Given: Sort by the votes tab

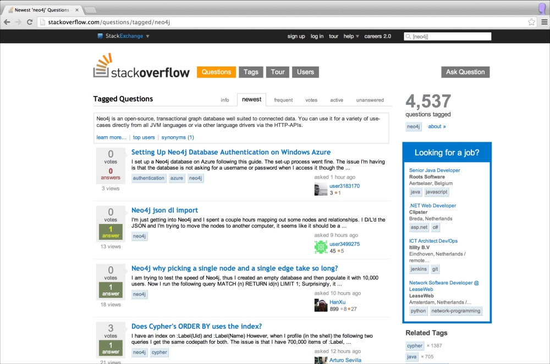Looking at the screenshot, I should point(311,100).
